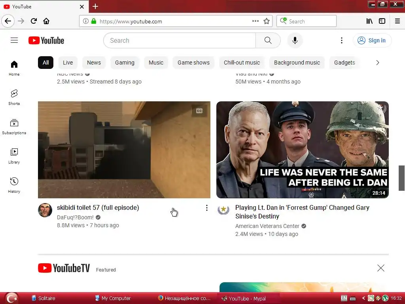Open American Veterans Center channel avatar
This screenshot has height=304, width=405.
tap(223, 210)
